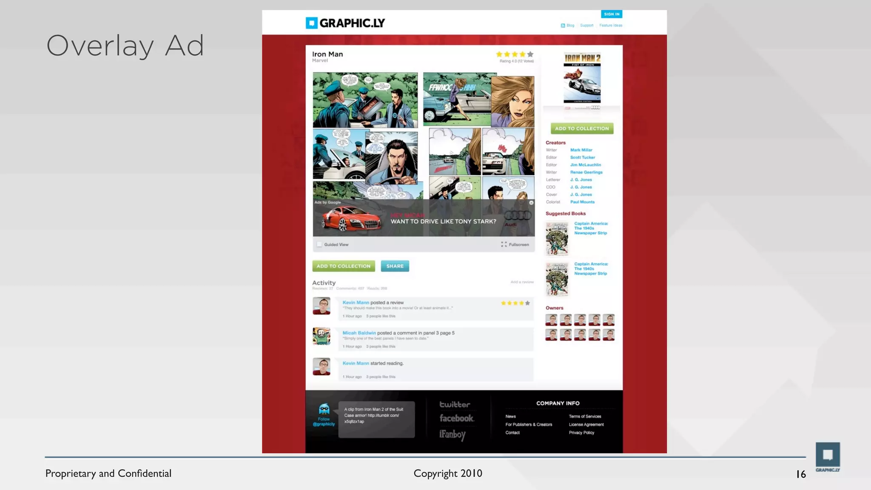The height and width of the screenshot is (490, 871).
Task: Click the star rating beside Iron Man title
Action: tap(515, 54)
